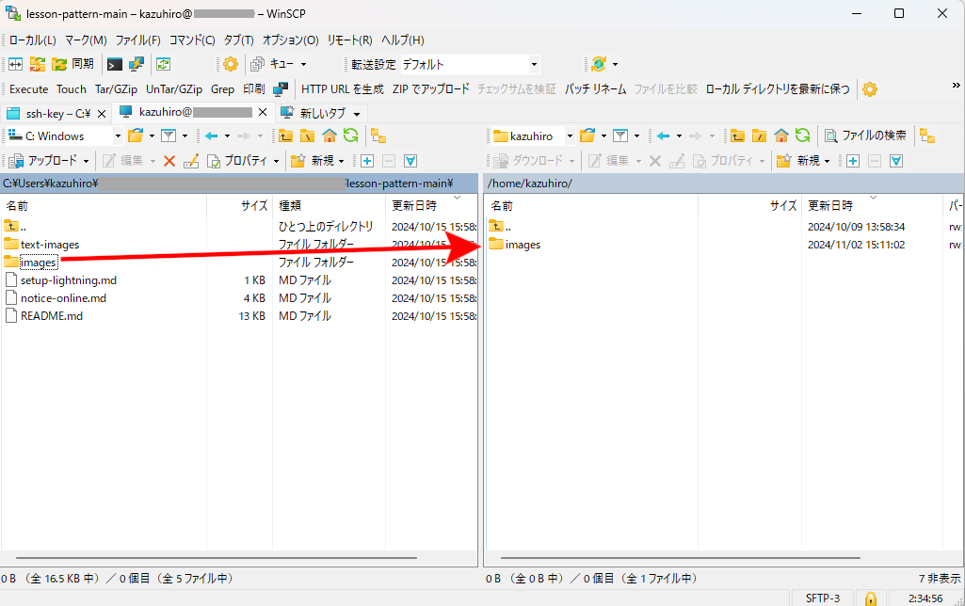The width and height of the screenshot is (965, 606).
Task: Click the local panel back arrow
Action: pyautogui.click(x=211, y=136)
